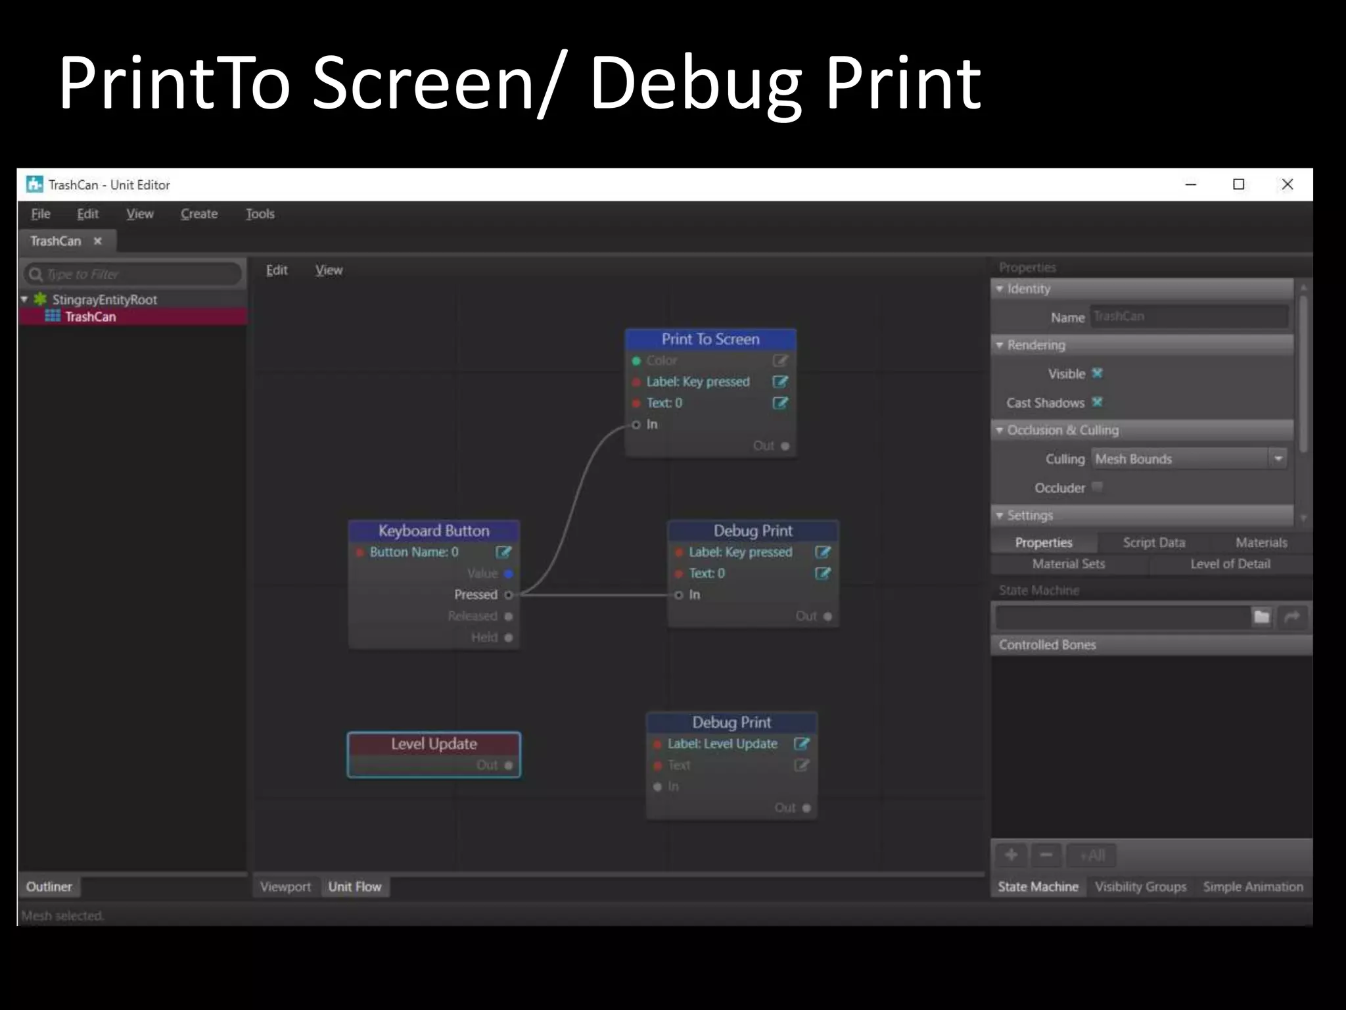
Task: Edit Text field in Print To Screen node
Action: pyautogui.click(x=780, y=403)
